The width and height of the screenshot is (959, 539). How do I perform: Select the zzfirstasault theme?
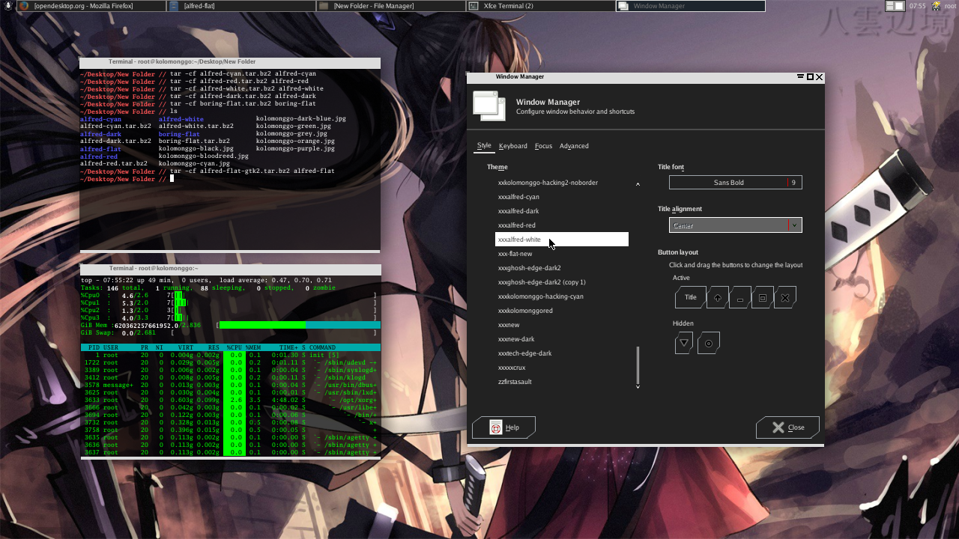[x=562, y=382]
